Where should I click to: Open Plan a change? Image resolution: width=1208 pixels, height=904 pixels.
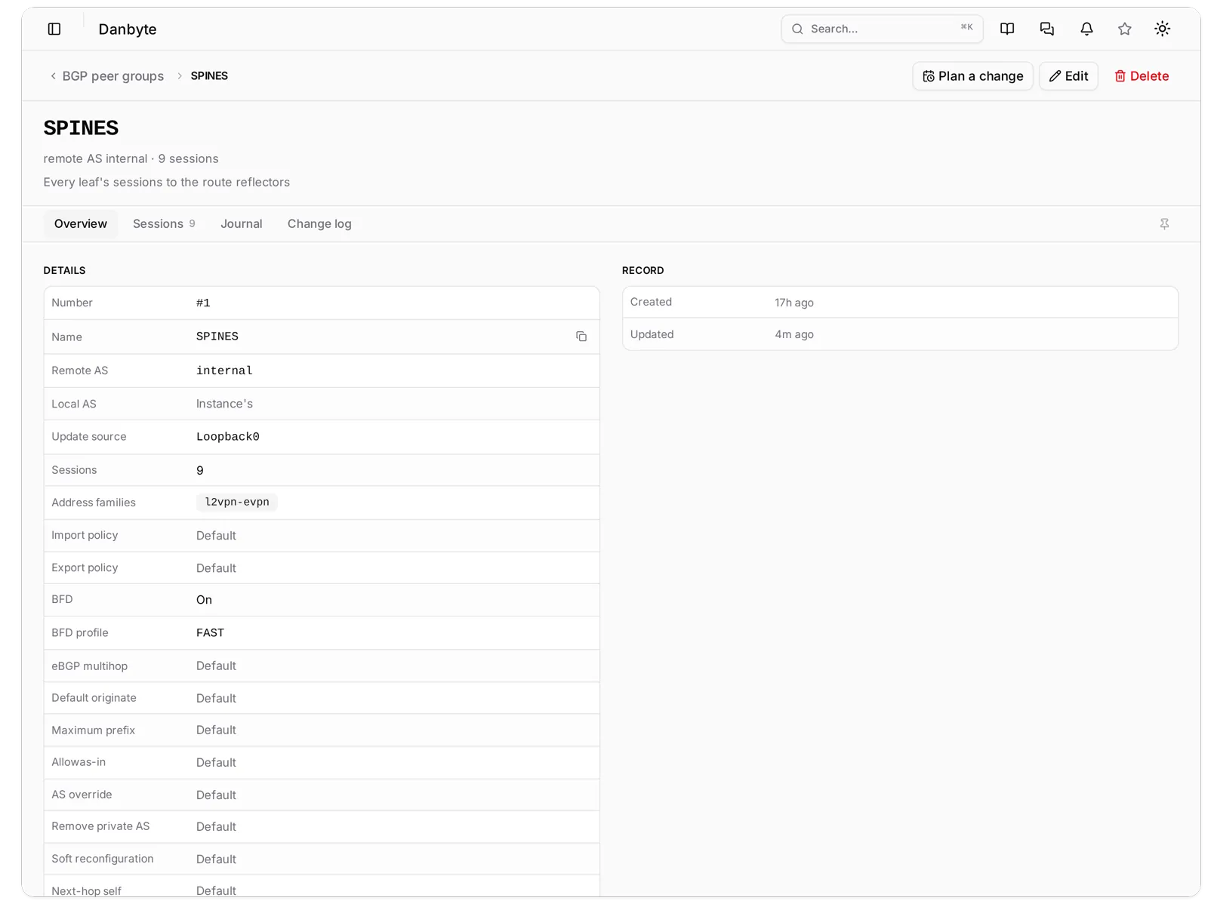972,76
